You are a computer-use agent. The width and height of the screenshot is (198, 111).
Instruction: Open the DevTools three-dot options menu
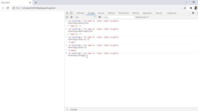(197, 13)
